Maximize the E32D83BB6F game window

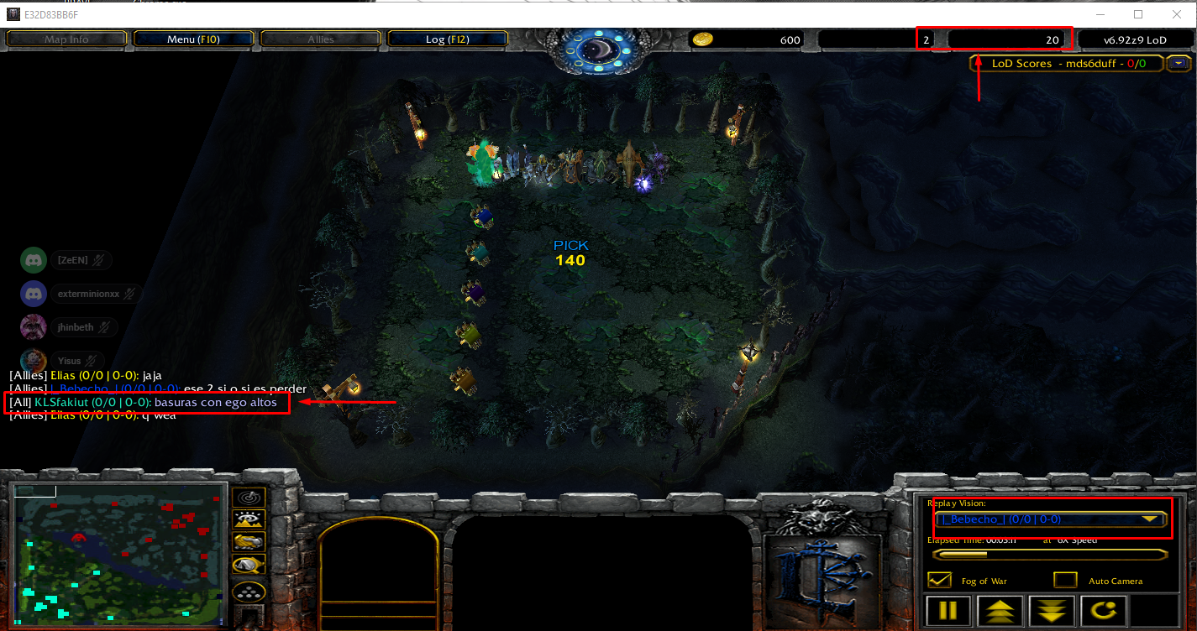(1138, 14)
